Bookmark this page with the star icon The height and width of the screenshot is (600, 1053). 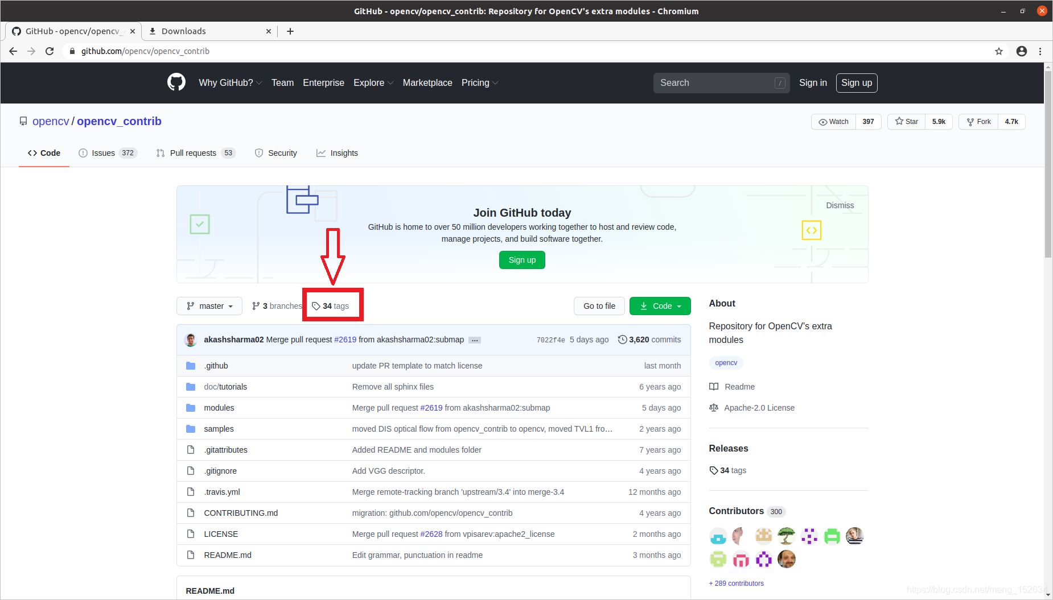tap(999, 51)
